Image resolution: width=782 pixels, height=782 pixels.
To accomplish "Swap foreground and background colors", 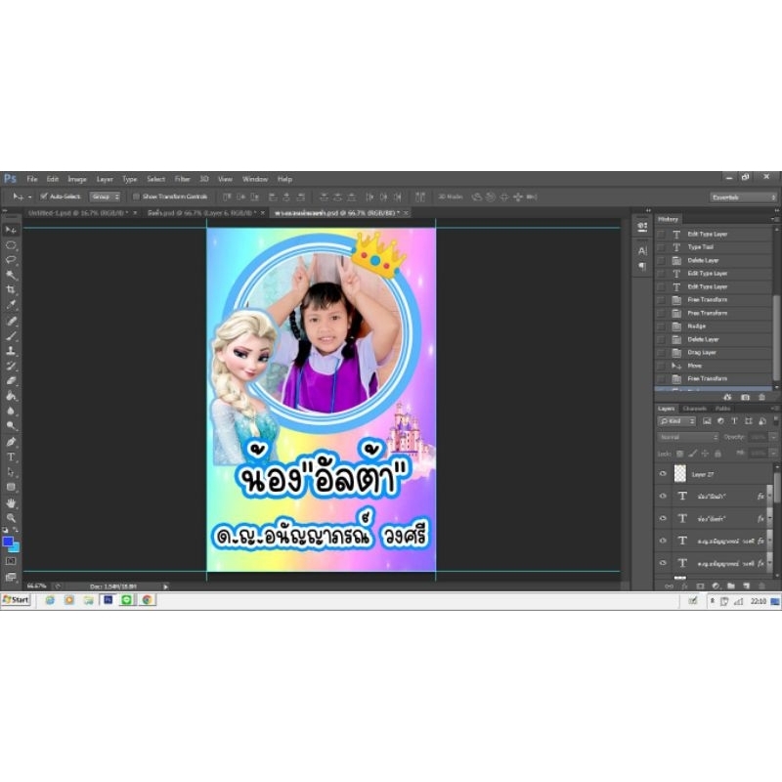I will click(x=17, y=530).
